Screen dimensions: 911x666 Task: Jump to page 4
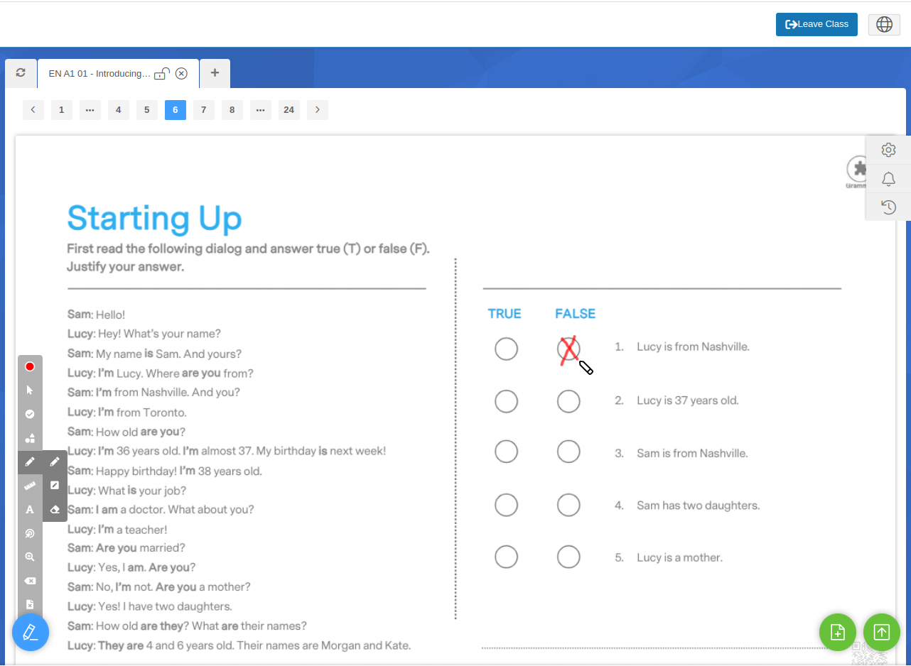(x=119, y=110)
